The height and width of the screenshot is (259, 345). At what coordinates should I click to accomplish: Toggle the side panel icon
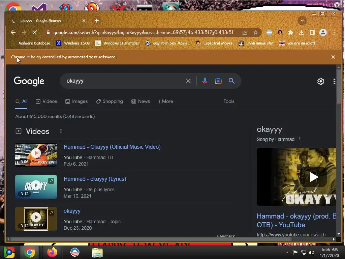coord(312,33)
